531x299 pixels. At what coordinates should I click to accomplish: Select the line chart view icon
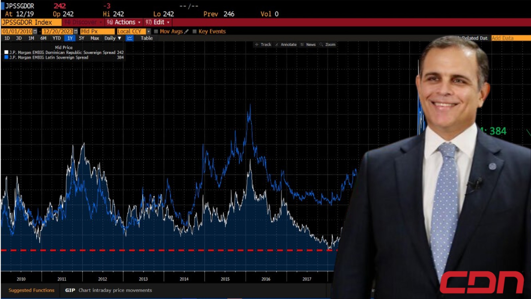click(x=129, y=38)
